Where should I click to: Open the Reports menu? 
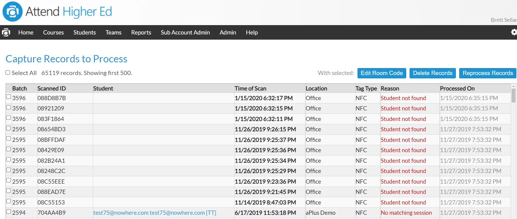[x=141, y=32]
